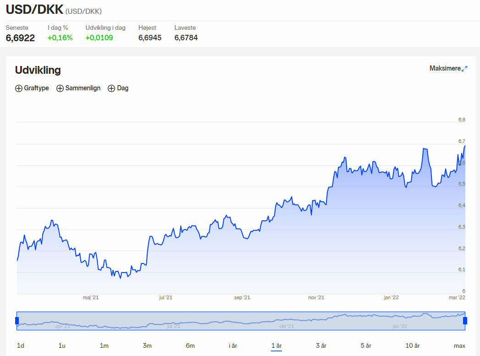Expand the Sammenlign comparison menu
Viewport: 480px width, 356px height.
(x=78, y=88)
